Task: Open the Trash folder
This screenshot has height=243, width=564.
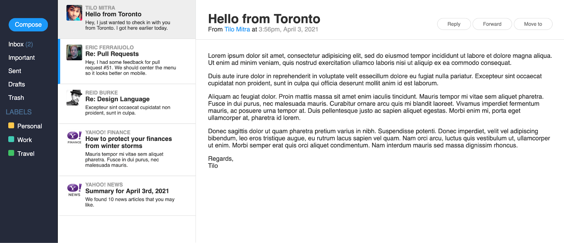Action: tap(16, 98)
